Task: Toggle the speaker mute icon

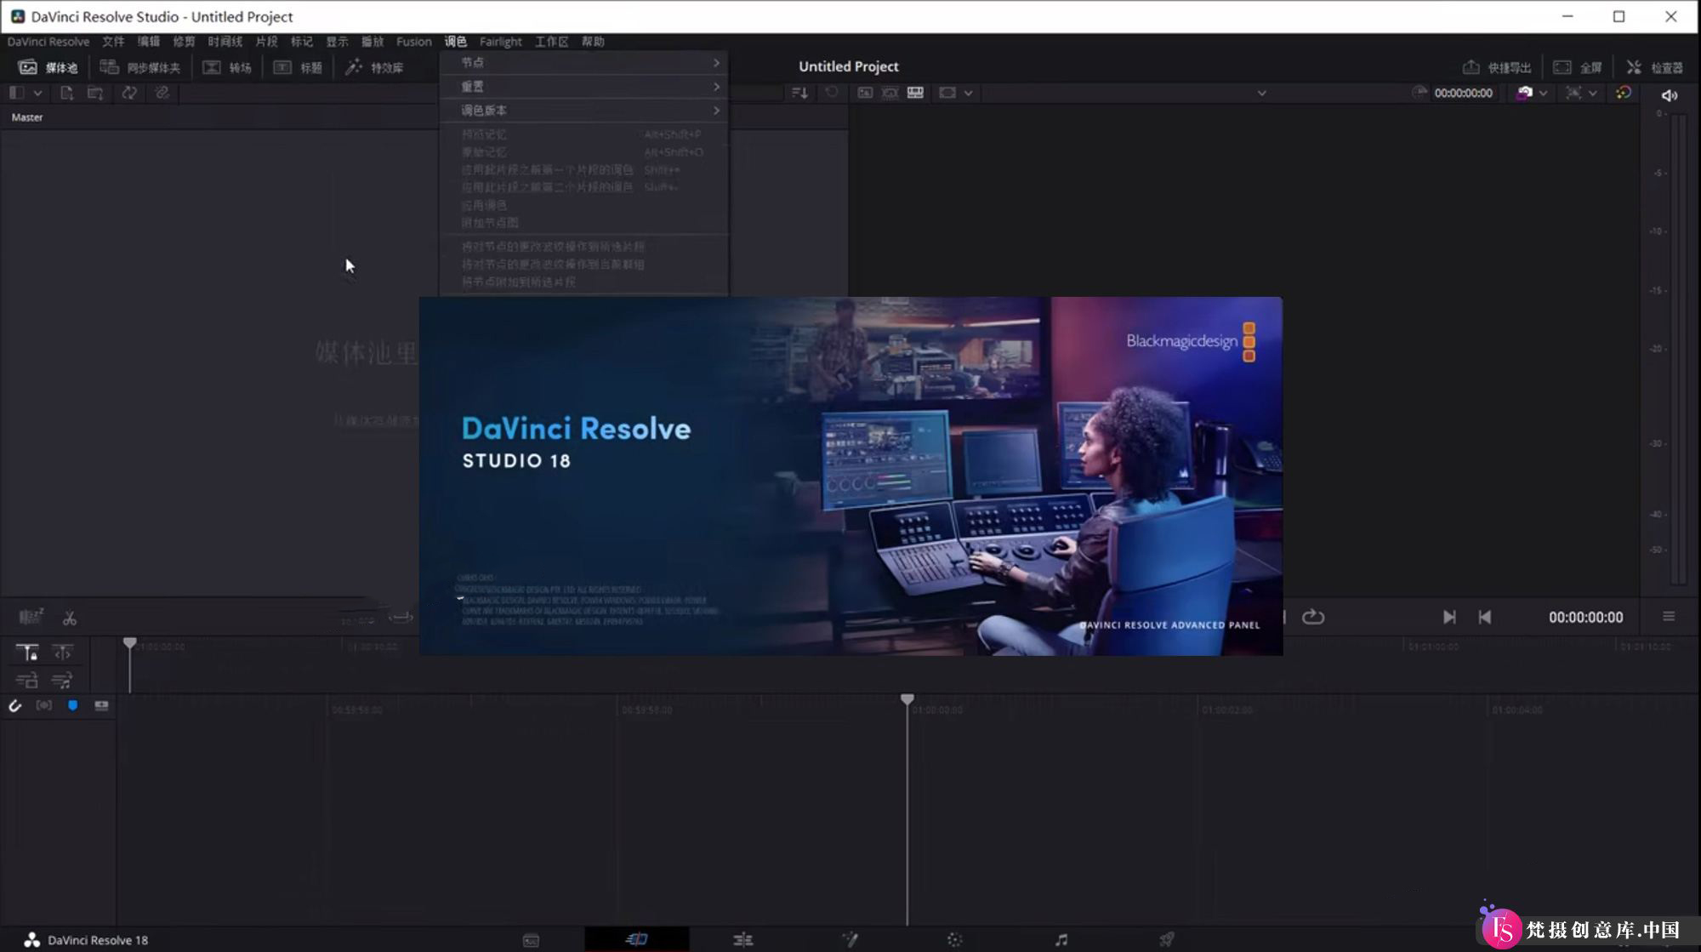Action: click(1670, 95)
